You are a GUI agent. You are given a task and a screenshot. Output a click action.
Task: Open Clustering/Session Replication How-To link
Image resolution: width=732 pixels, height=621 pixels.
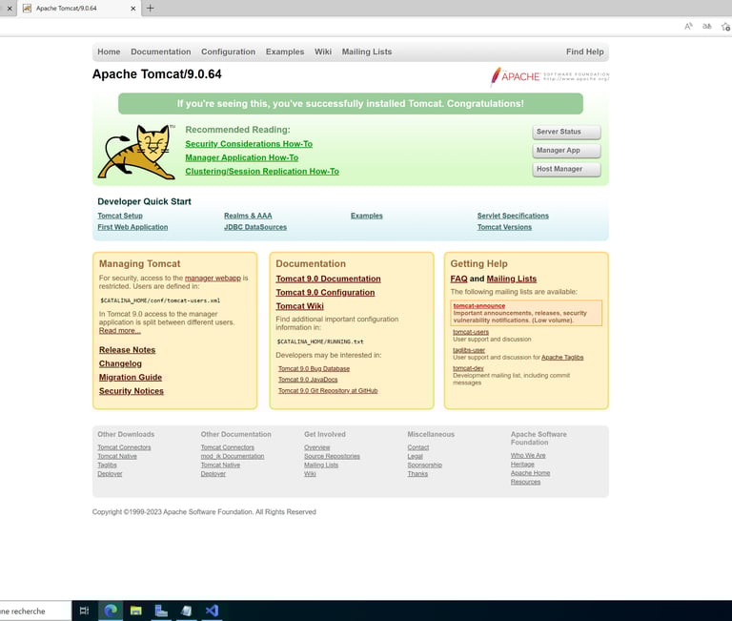pos(262,171)
